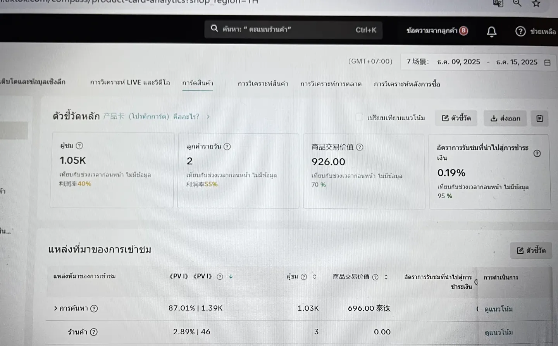Switch to the "การวิเคราะห์หลังการซื้อ" tab
Image resolution: width=558 pixels, height=346 pixels.
tap(407, 84)
